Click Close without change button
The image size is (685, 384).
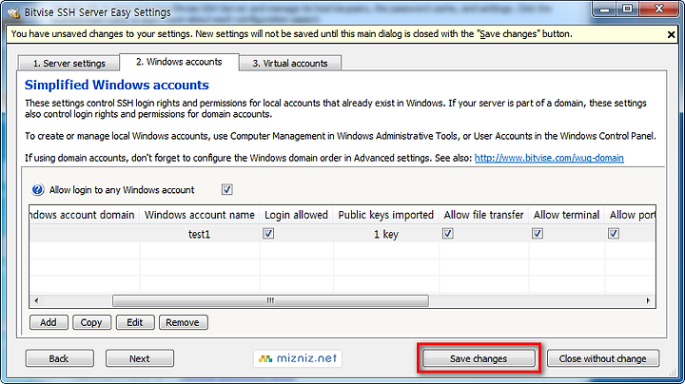(603, 358)
